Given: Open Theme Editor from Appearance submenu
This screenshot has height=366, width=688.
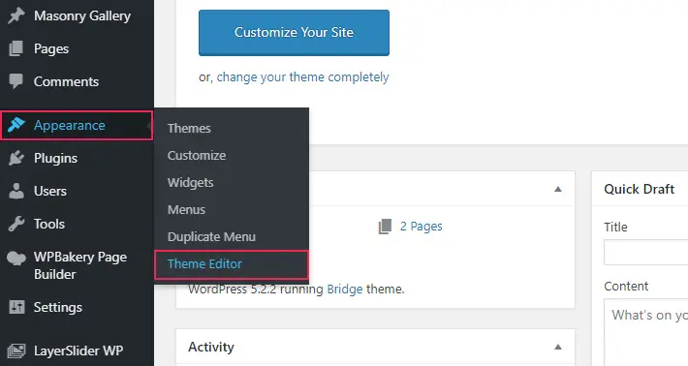Looking at the screenshot, I should pos(204,264).
